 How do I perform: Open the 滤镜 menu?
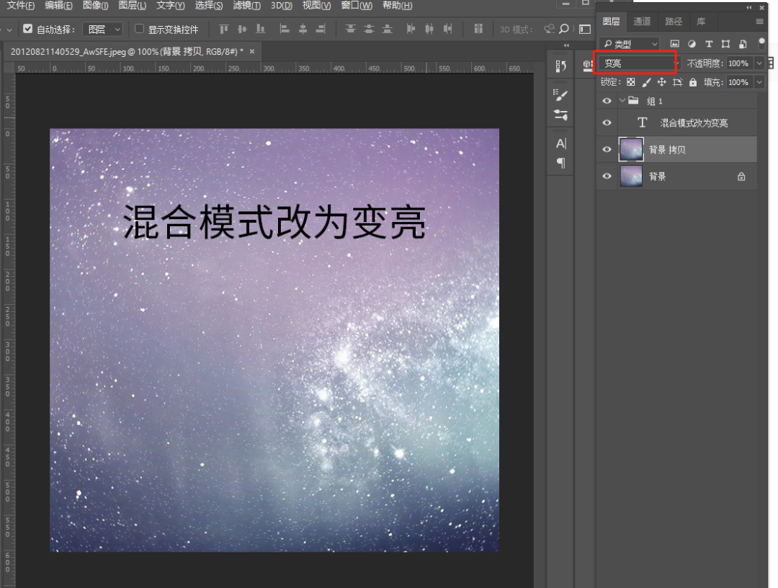[246, 6]
